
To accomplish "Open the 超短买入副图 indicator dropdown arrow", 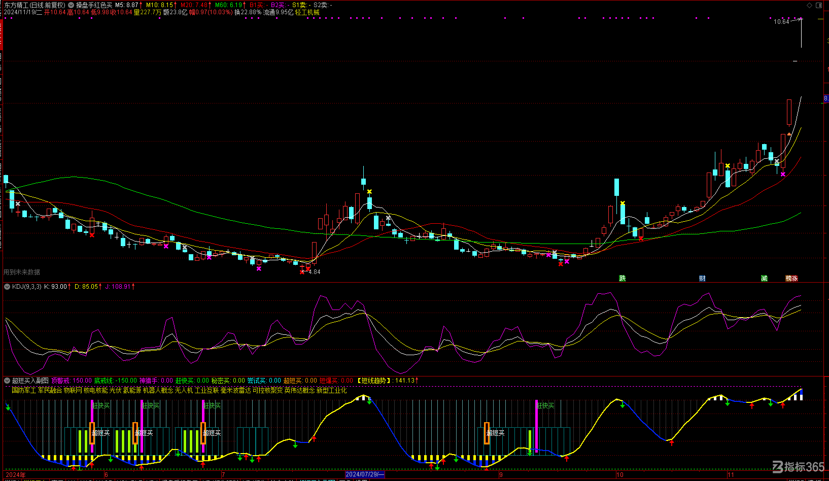I will (7, 381).
